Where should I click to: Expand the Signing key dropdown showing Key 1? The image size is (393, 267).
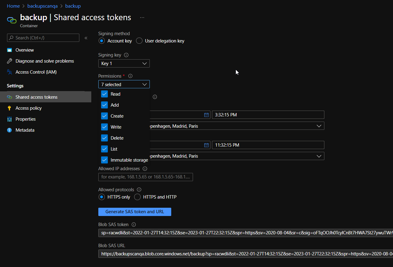(x=124, y=64)
